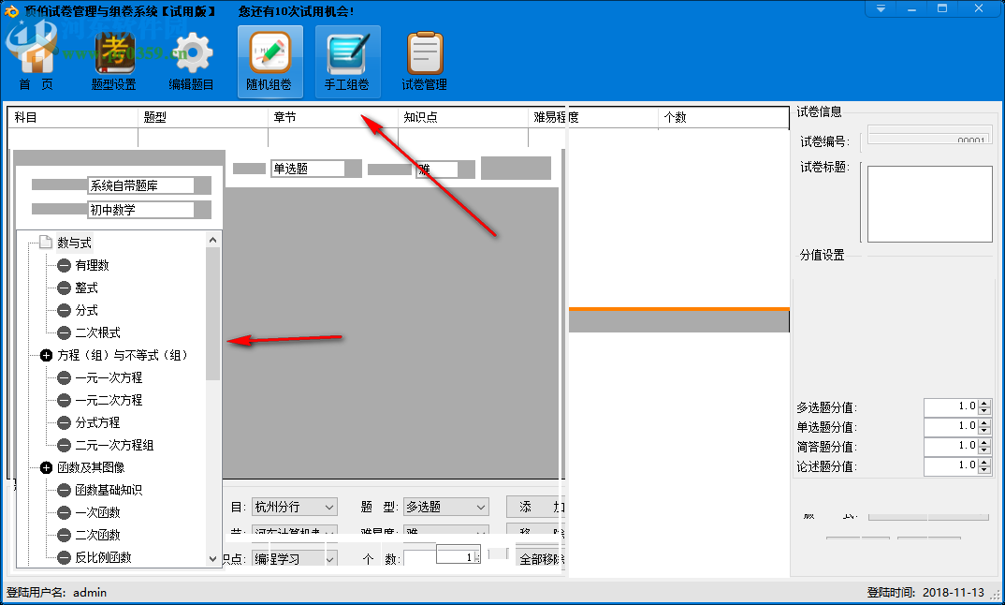Screen dimensions: 1005x605
Task: Click the minus icon beside 二次函数
Action: point(64,535)
